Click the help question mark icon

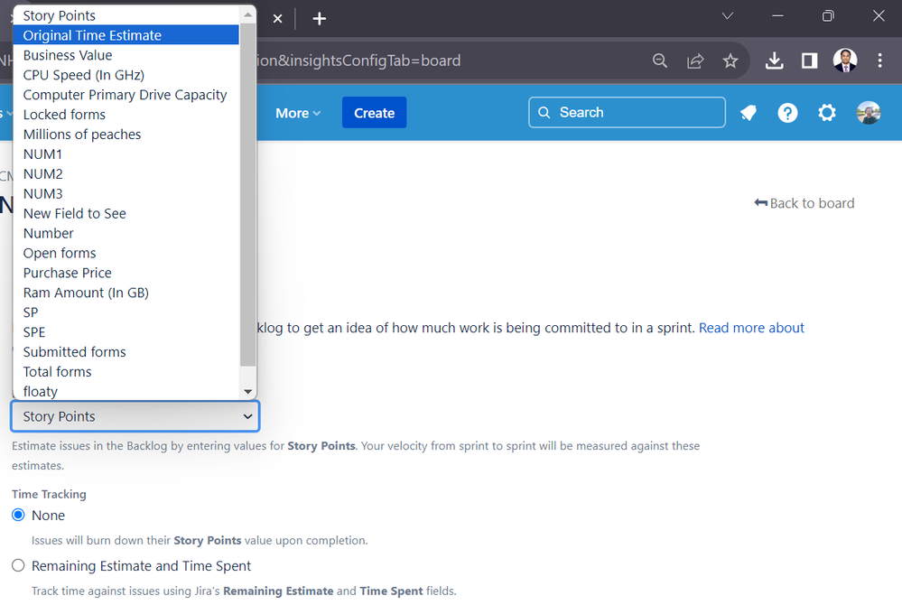pos(786,112)
